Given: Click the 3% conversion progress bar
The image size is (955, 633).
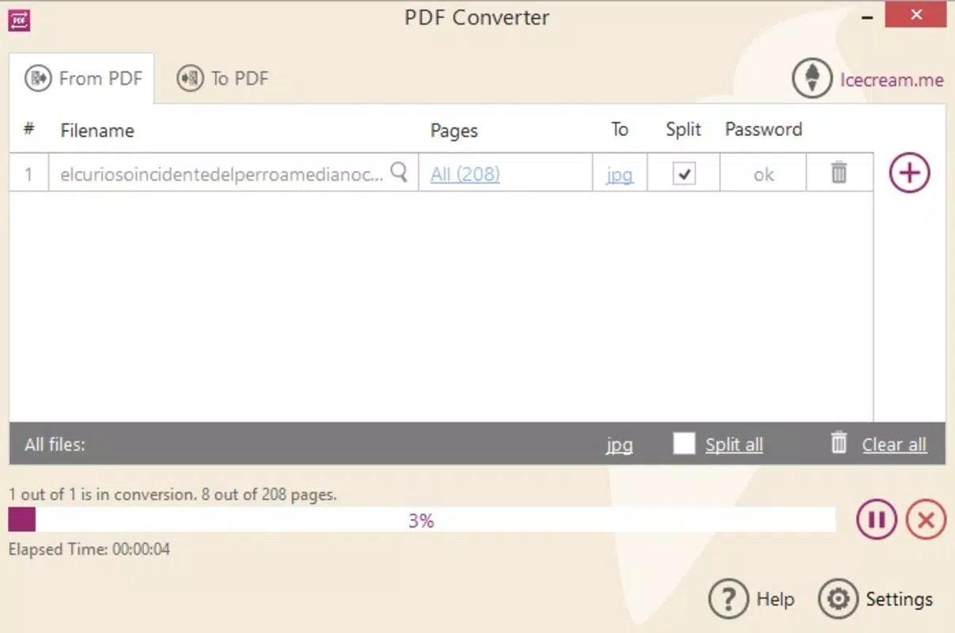Looking at the screenshot, I should click(422, 520).
